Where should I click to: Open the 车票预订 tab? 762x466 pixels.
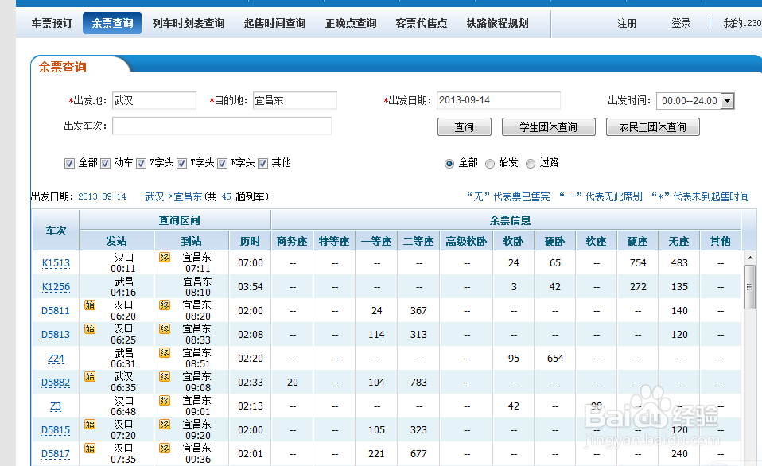[x=52, y=23]
